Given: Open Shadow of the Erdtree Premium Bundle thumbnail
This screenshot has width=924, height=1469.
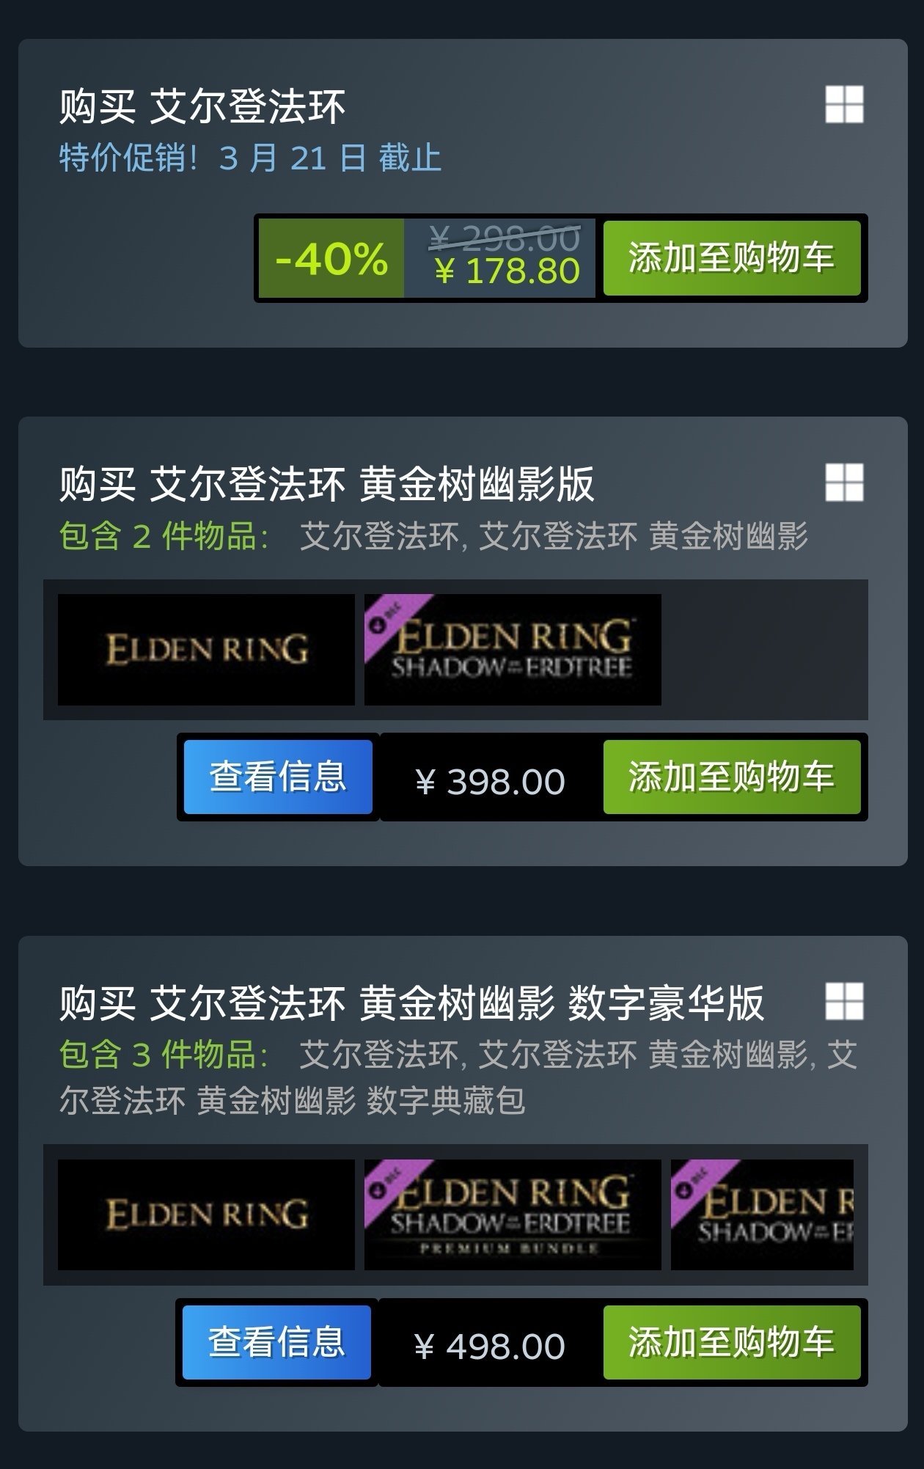Looking at the screenshot, I should point(513,1215).
